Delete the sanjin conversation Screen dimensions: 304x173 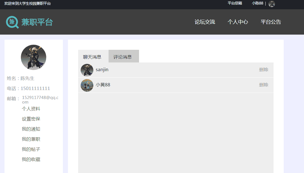(x=263, y=70)
